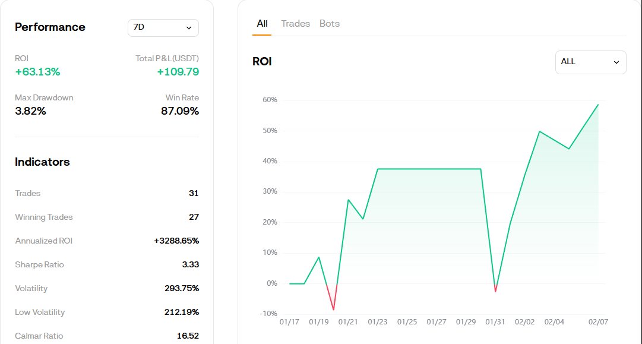Select the All tab above the chart
This screenshot has width=642, height=344.
click(262, 23)
